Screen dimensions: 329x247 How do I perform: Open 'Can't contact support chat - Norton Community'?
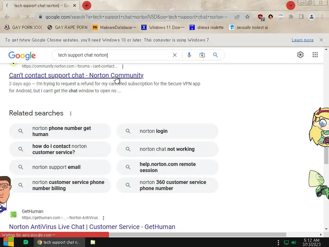click(76, 75)
